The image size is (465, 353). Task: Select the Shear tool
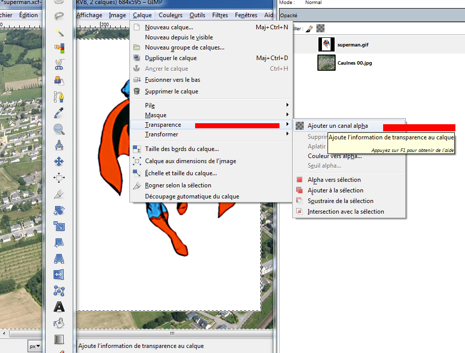coord(59,243)
